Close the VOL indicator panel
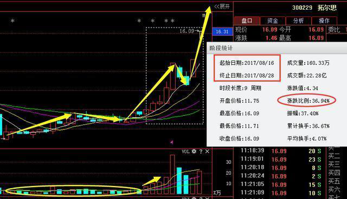This screenshot has width=347, height=199. pos(207,151)
